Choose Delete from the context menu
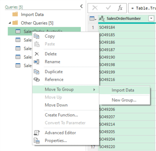 pyautogui.click(x=51, y=54)
